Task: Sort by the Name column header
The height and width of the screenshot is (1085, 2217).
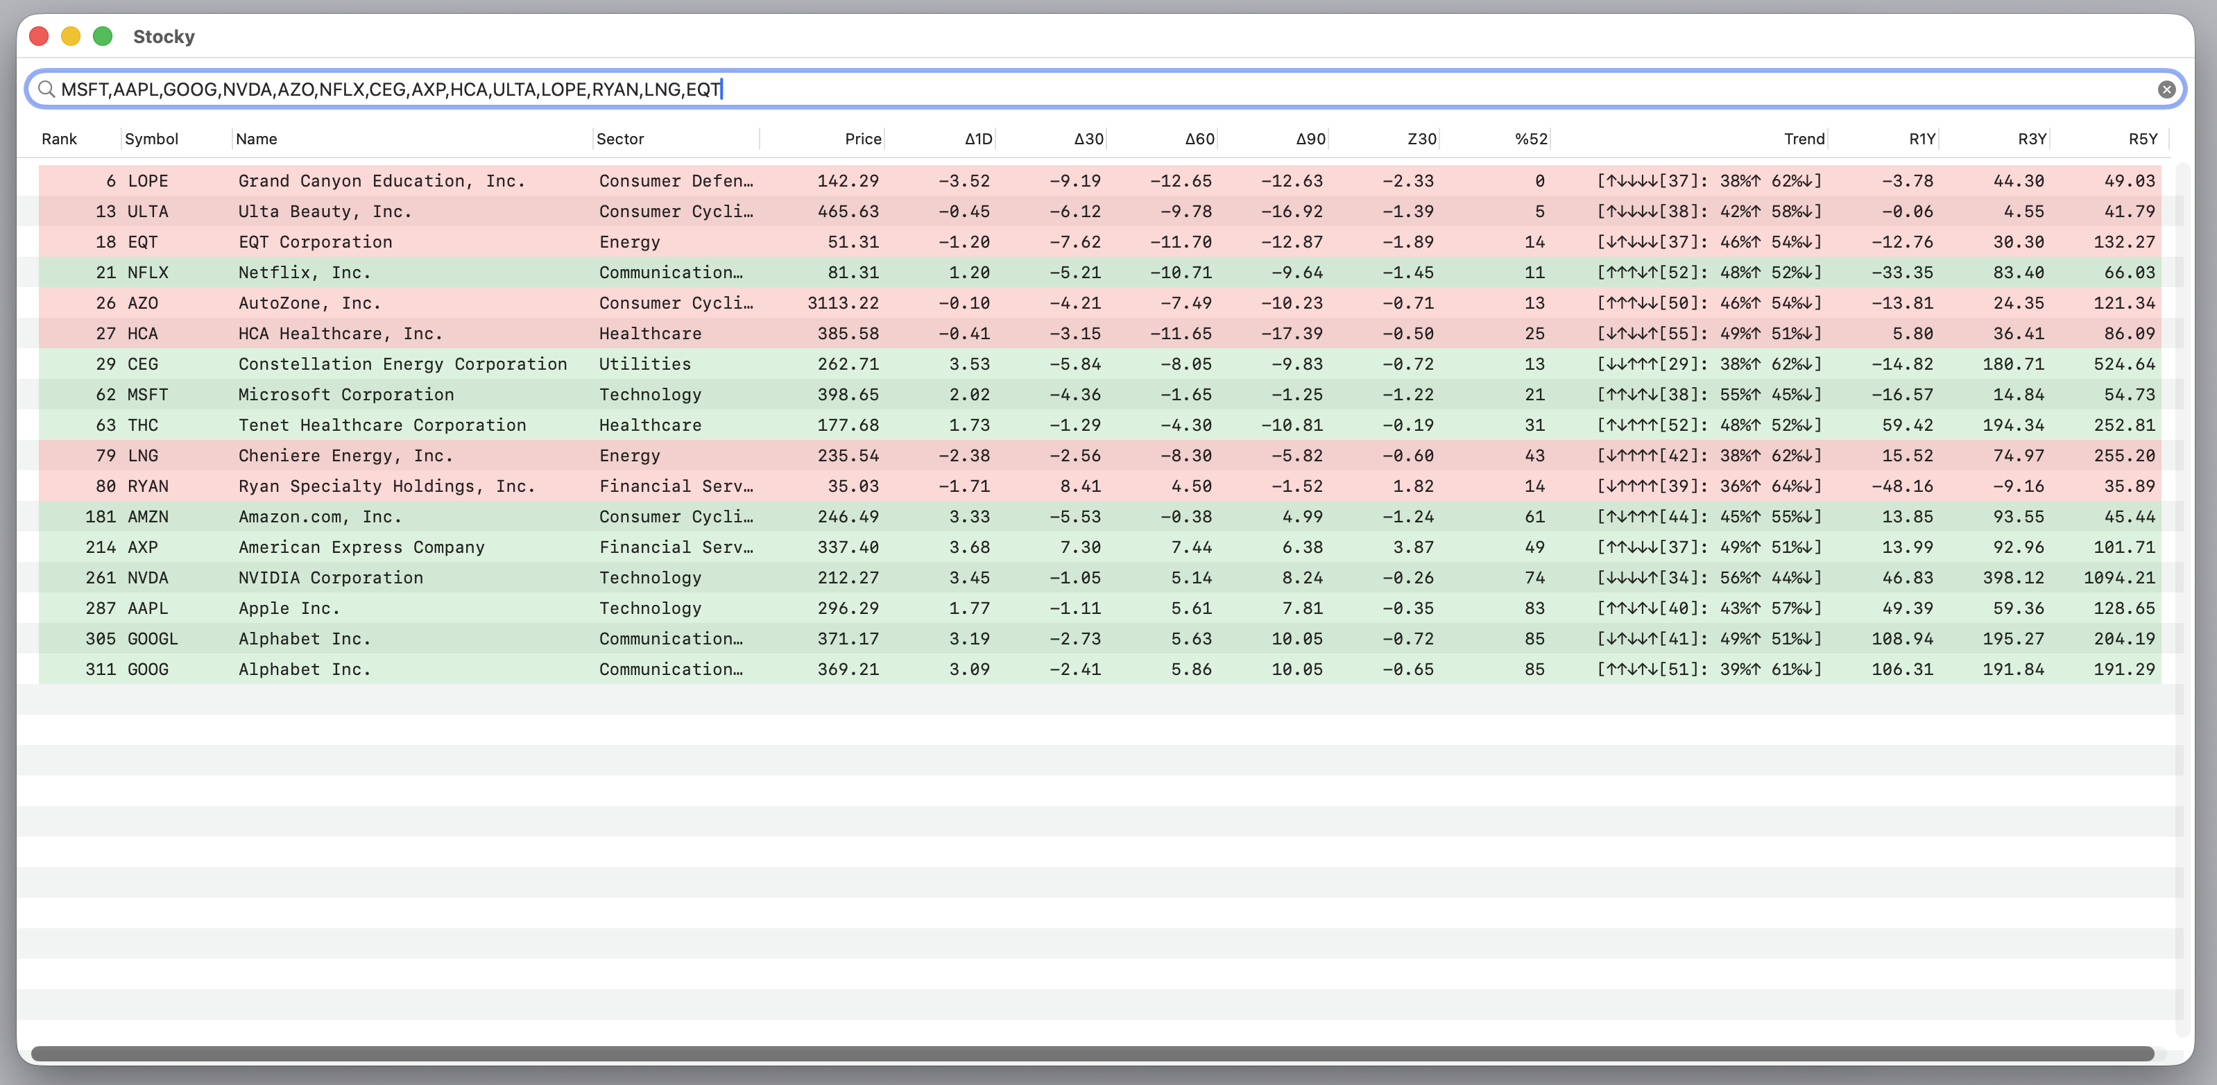Action: pos(257,139)
